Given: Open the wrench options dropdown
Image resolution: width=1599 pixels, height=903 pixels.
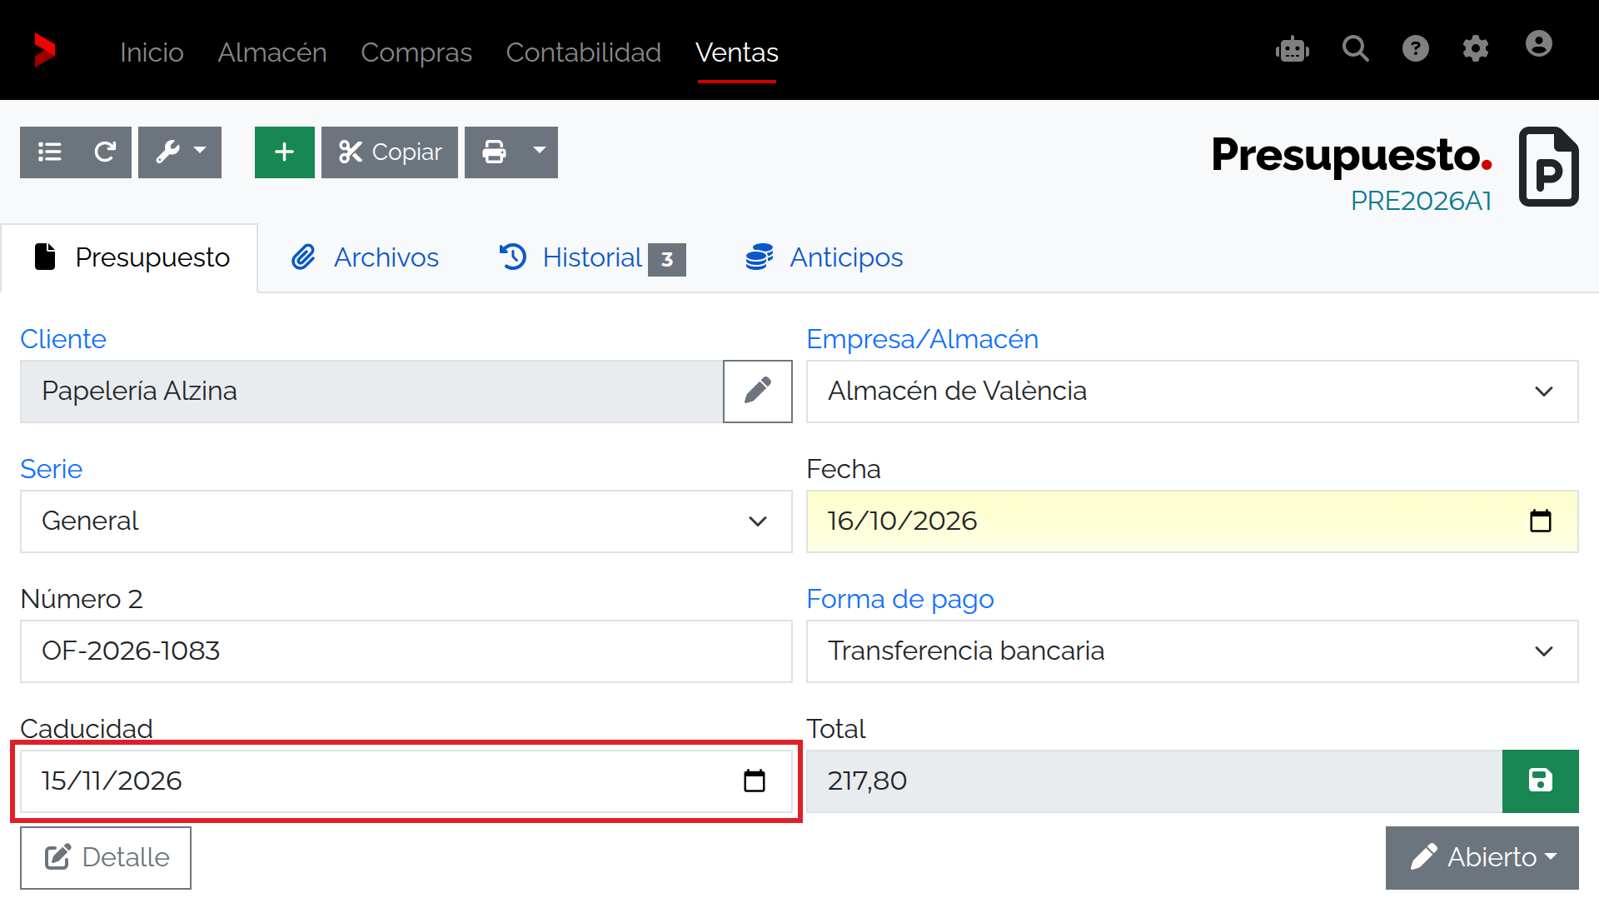Looking at the screenshot, I should [180, 152].
